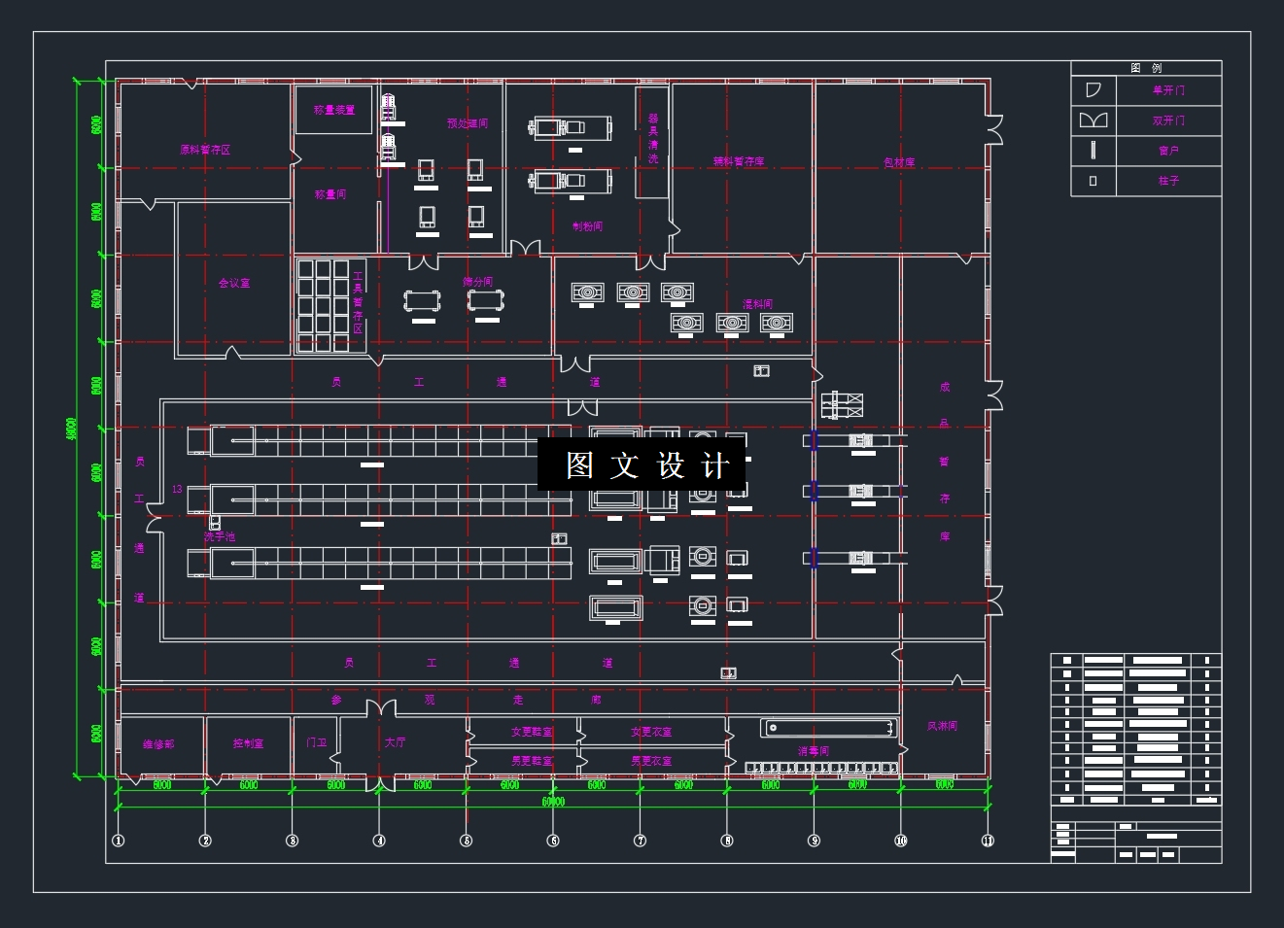Select the 窗户 legend label
This screenshot has height=928, width=1284.
click(1168, 151)
